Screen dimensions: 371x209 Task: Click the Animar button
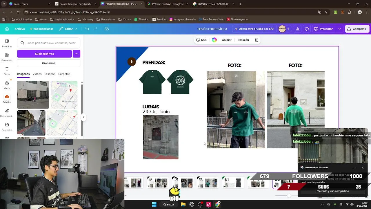point(227,40)
